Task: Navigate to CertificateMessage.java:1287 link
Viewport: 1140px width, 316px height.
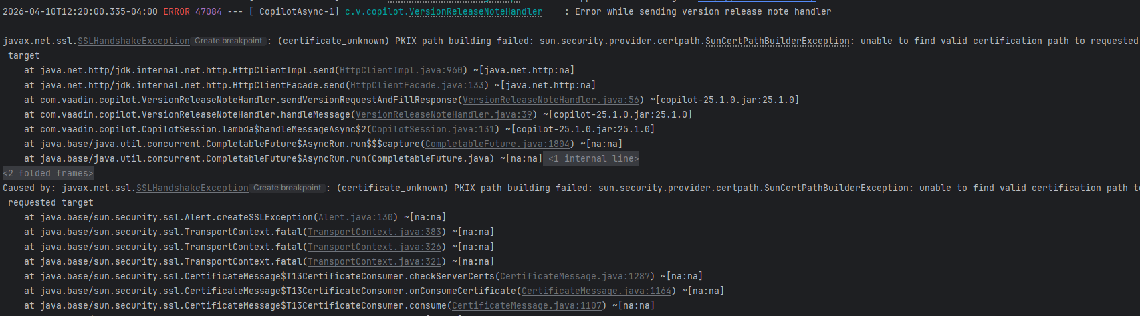Action: tap(574, 277)
